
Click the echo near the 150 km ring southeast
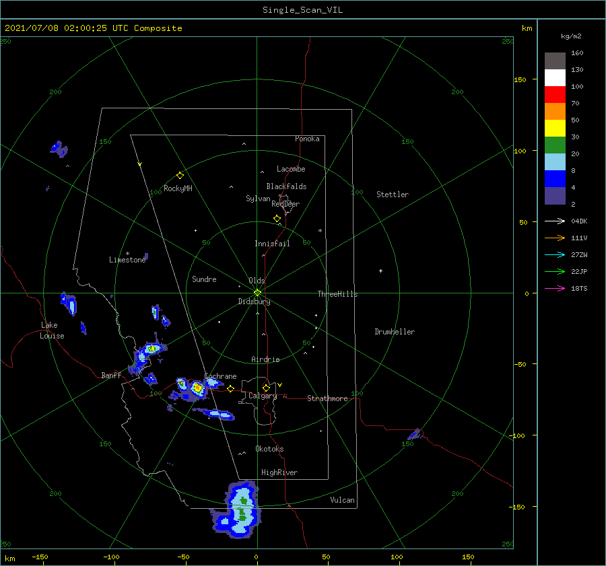[415, 434]
